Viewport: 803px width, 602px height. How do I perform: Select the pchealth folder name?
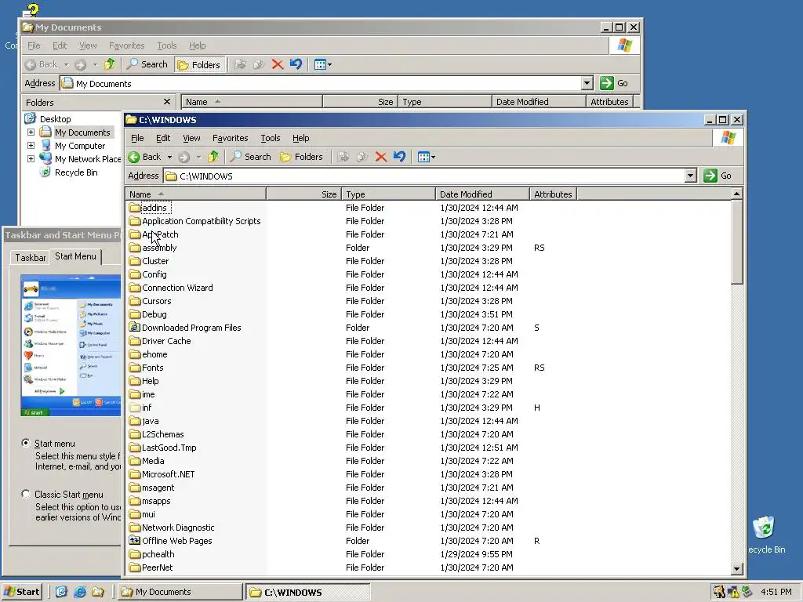tap(158, 554)
